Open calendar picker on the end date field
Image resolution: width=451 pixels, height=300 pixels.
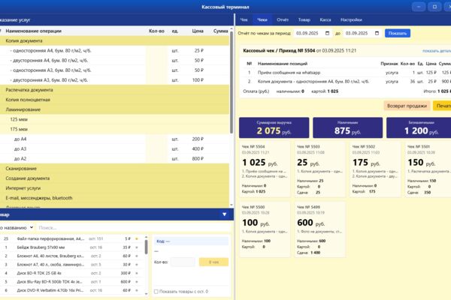click(377, 33)
